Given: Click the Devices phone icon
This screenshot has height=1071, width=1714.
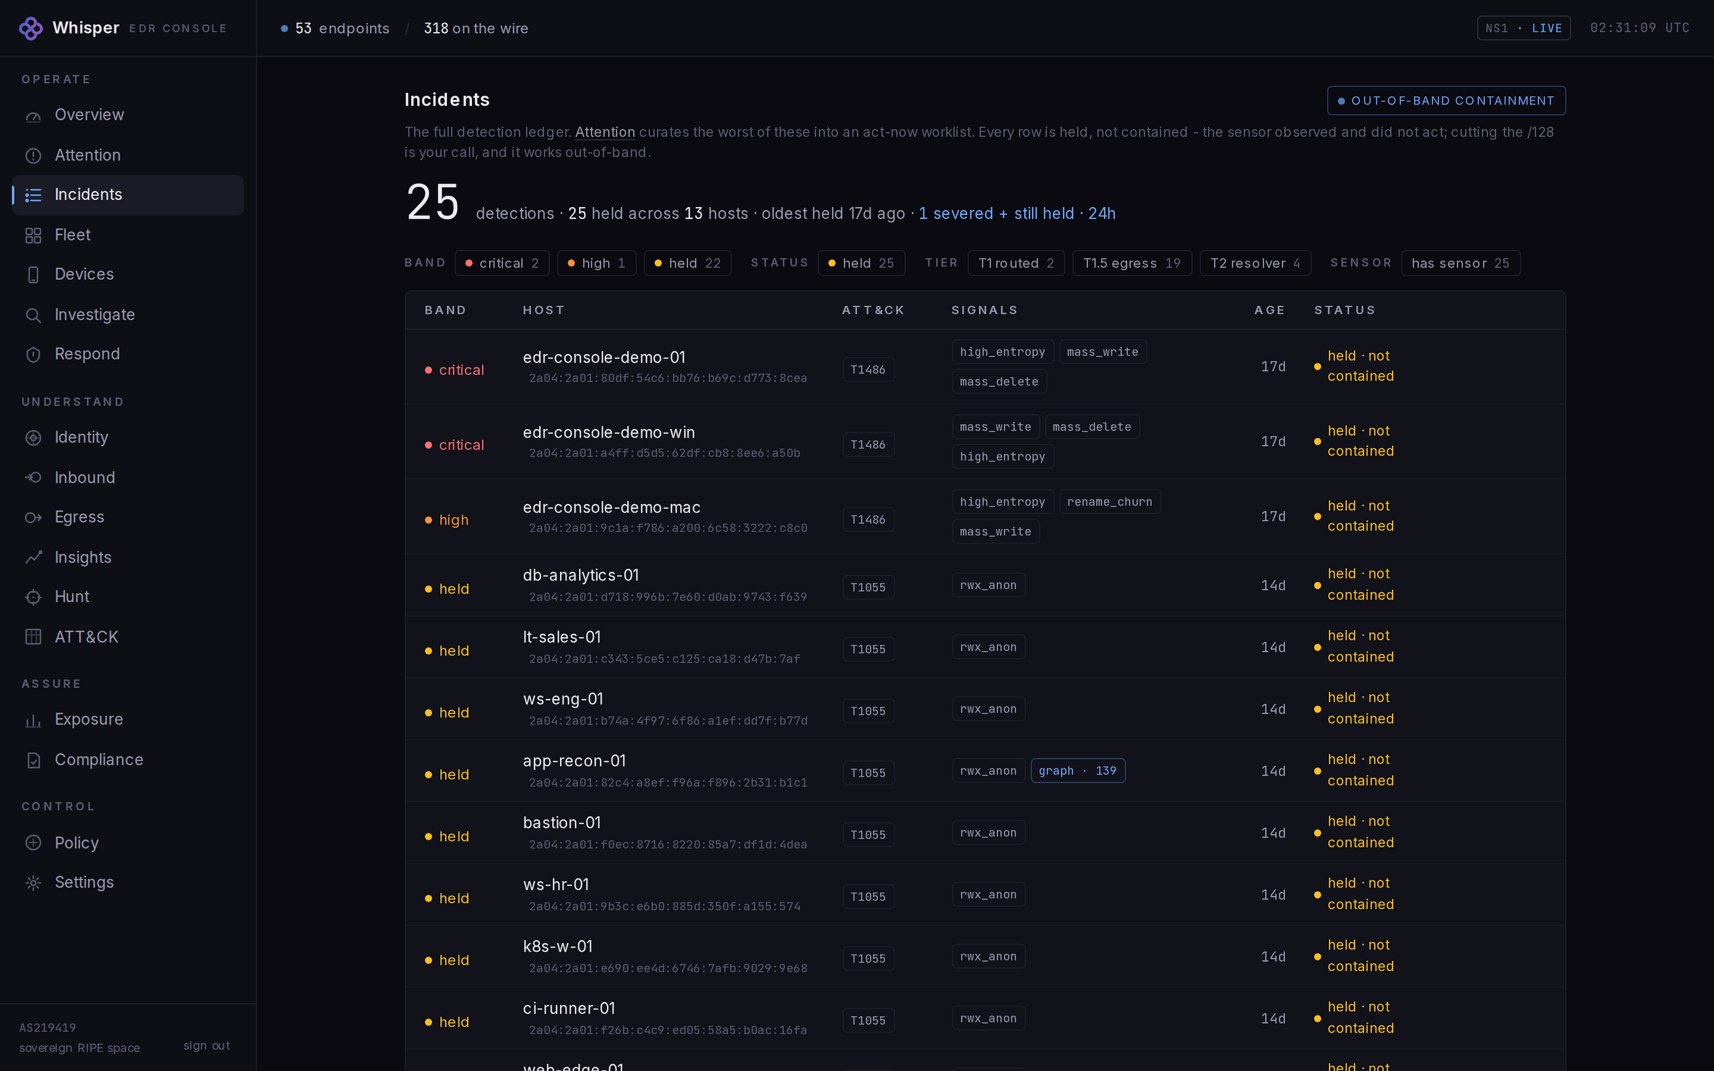Looking at the screenshot, I should point(34,275).
